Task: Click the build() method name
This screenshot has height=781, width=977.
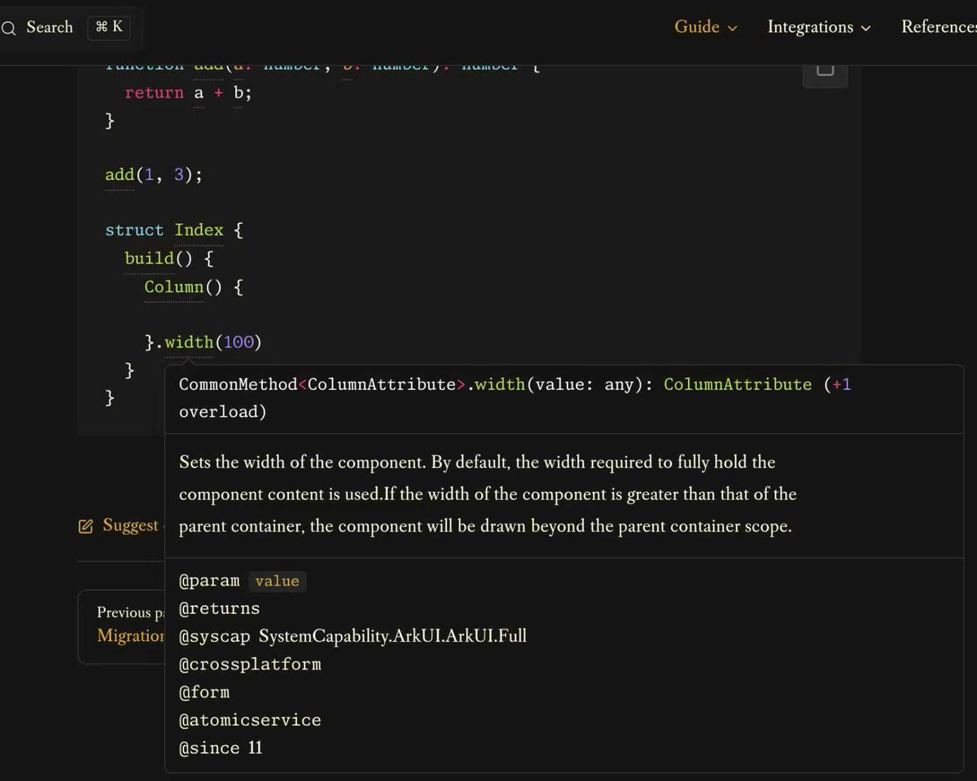Action: coord(149,258)
